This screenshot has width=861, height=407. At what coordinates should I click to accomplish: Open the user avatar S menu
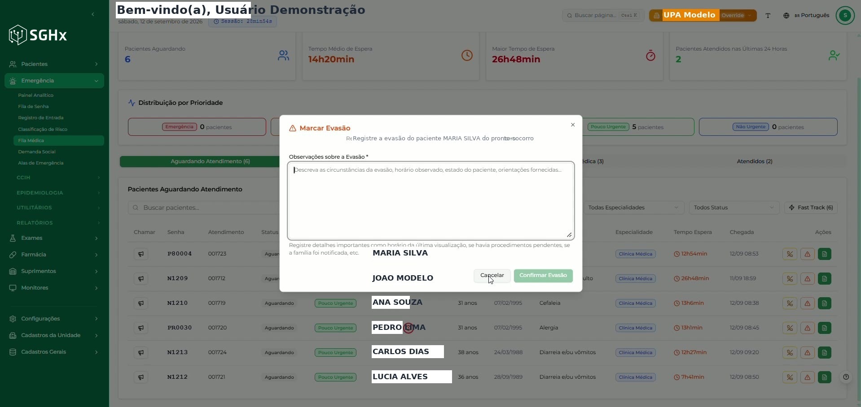coord(845,15)
